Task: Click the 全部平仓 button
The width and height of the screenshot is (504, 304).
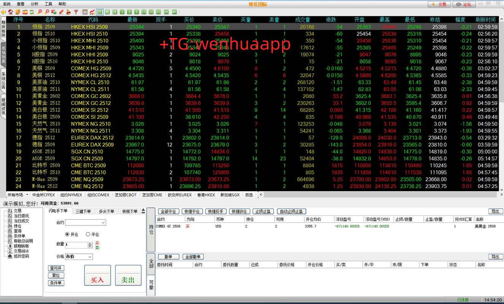Action: (x=168, y=212)
